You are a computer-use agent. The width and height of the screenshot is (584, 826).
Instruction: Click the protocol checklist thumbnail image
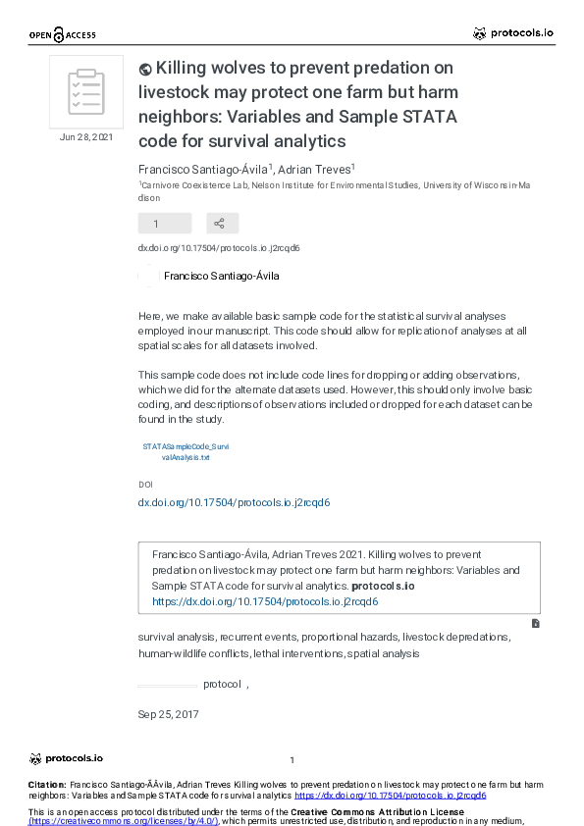86,91
